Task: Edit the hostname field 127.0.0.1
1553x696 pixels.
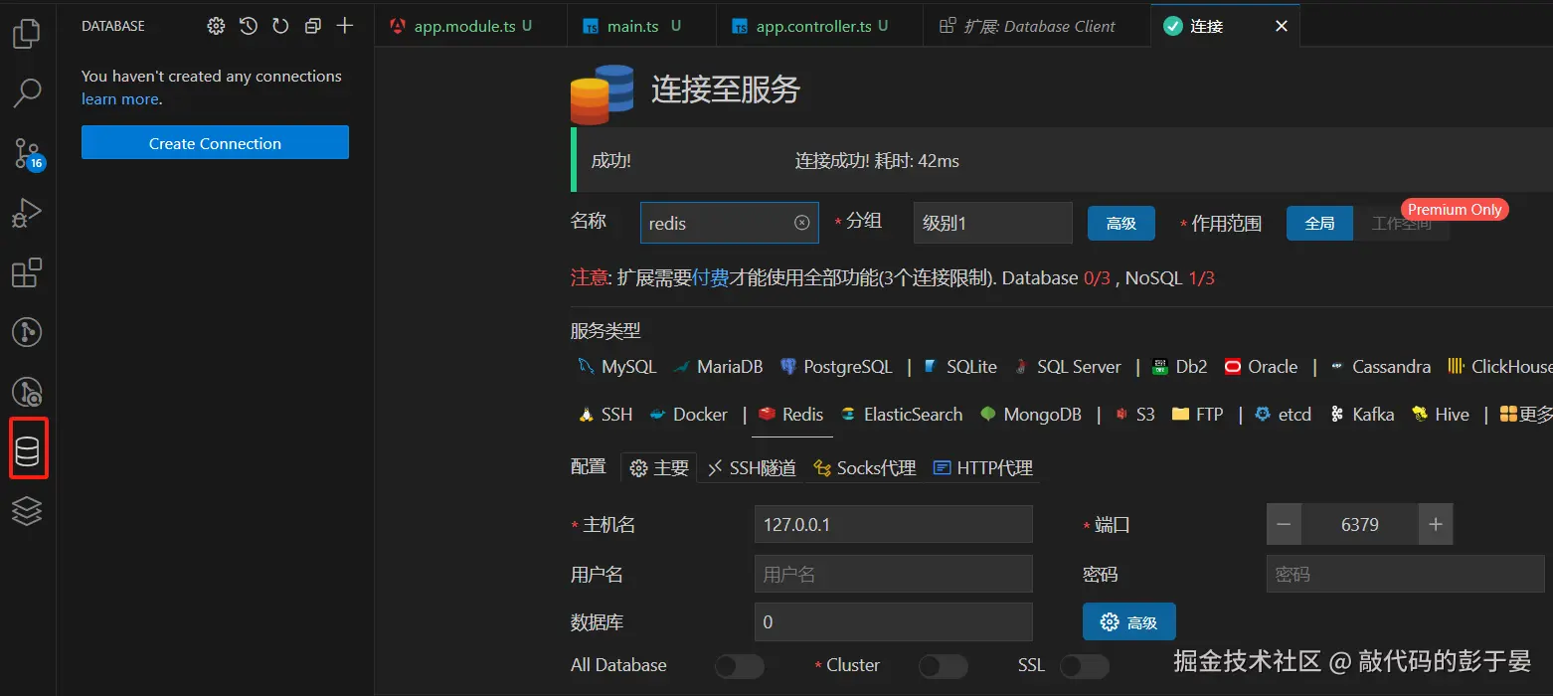Action: pos(894,524)
